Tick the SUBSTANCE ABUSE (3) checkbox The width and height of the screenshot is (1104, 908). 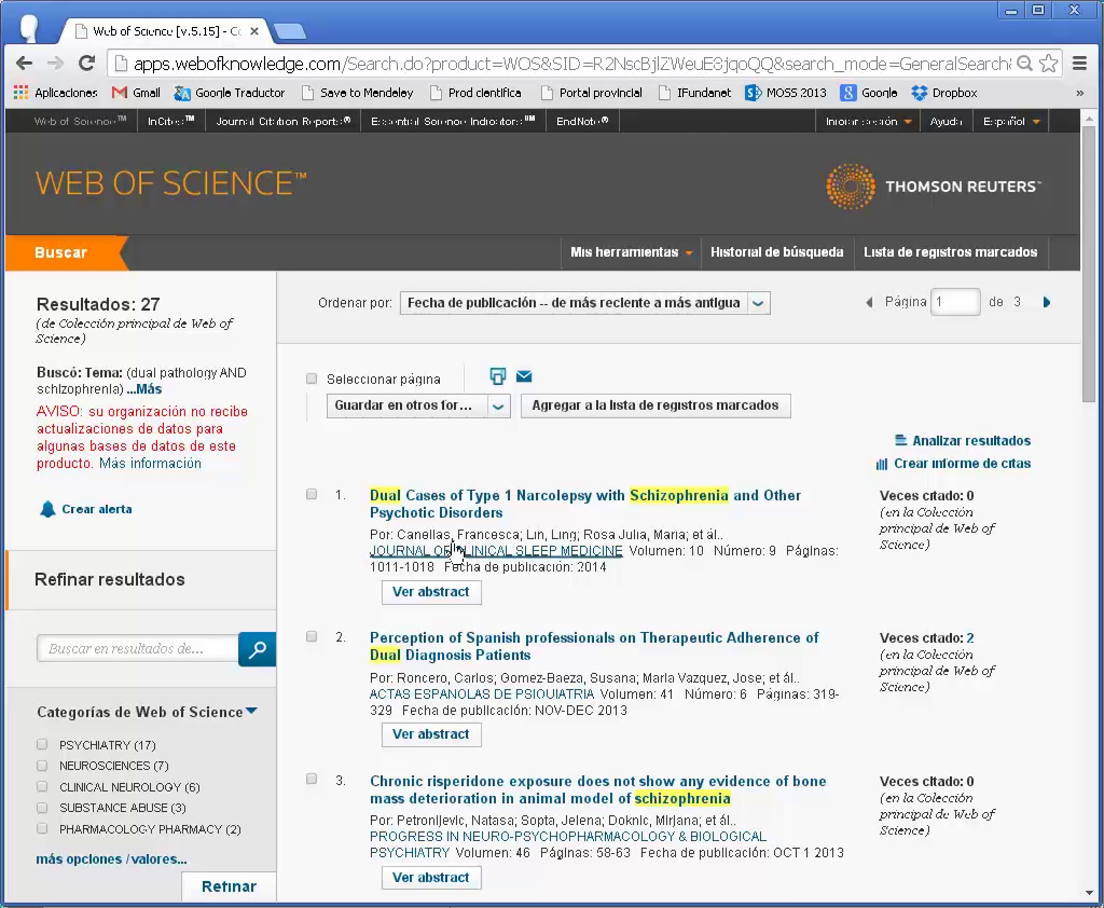pos(42,808)
